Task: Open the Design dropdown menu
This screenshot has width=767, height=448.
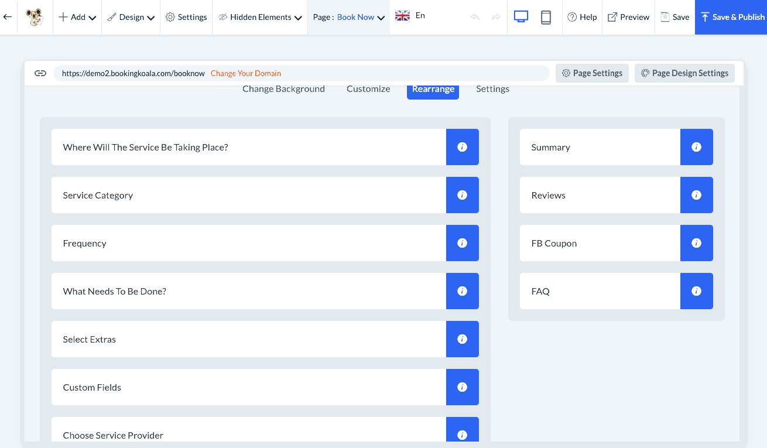Action: pyautogui.click(x=131, y=17)
